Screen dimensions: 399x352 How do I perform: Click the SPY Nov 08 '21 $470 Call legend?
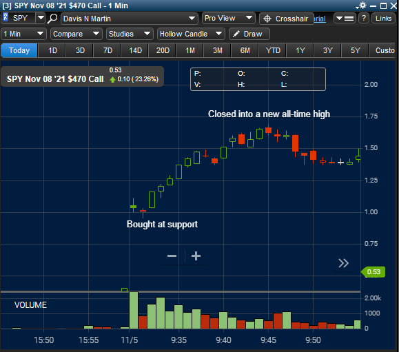point(55,79)
